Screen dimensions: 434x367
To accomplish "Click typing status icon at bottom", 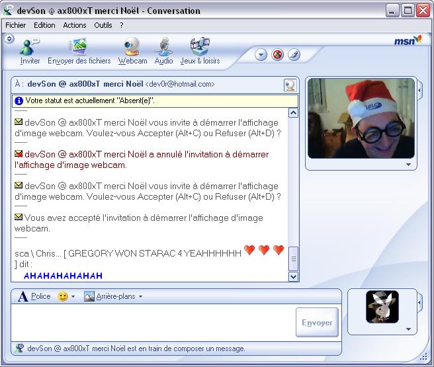I will pyautogui.click(x=19, y=348).
